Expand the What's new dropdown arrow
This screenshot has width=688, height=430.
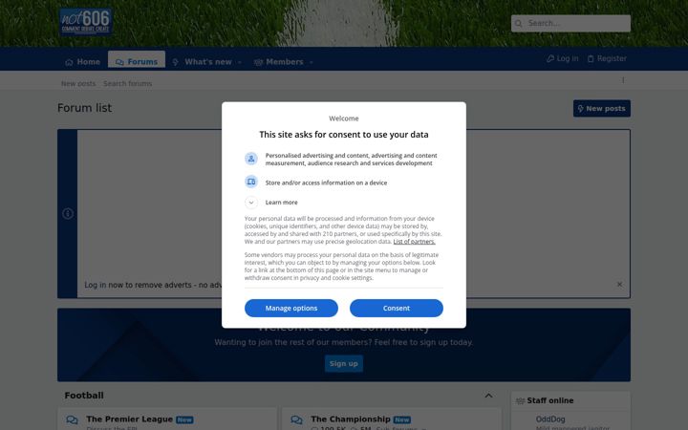click(240, 62)
